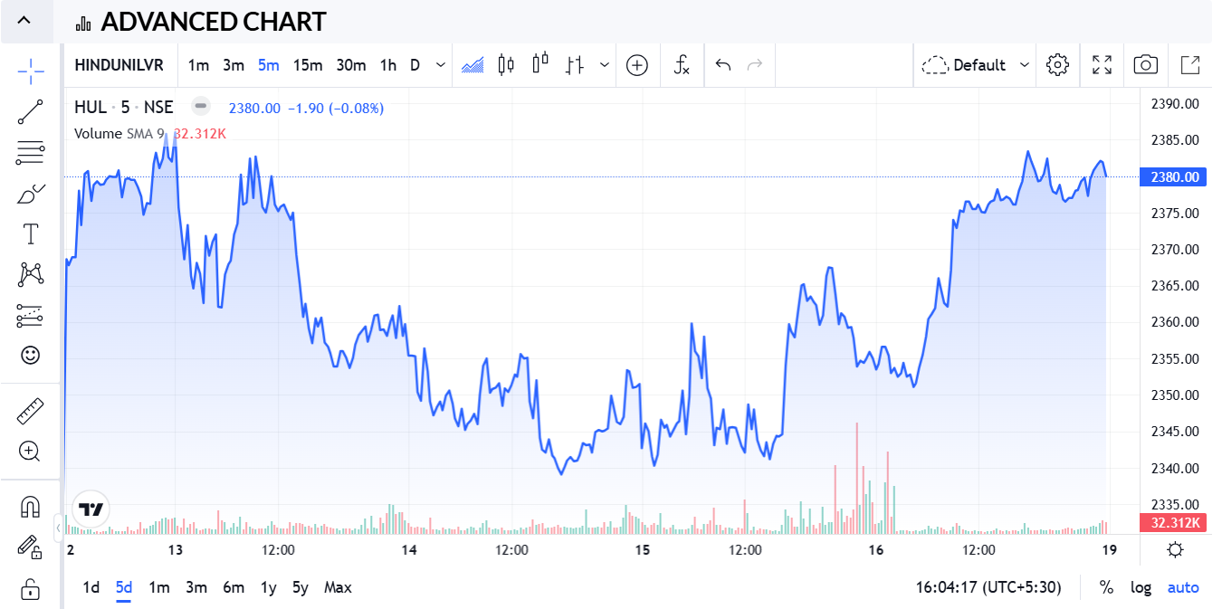
Task: Click the 16:04:17 (UTC+5:30) timezone
Action: 988,587
